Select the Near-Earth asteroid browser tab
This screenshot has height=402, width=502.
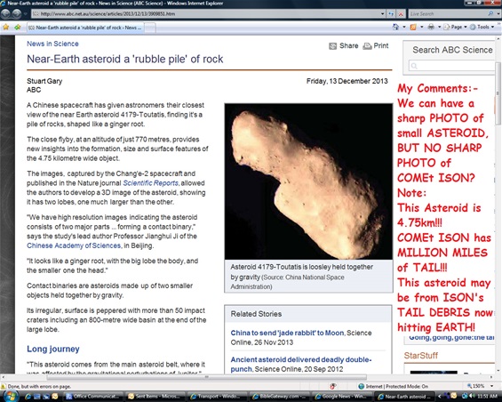(x=85, y=28)
